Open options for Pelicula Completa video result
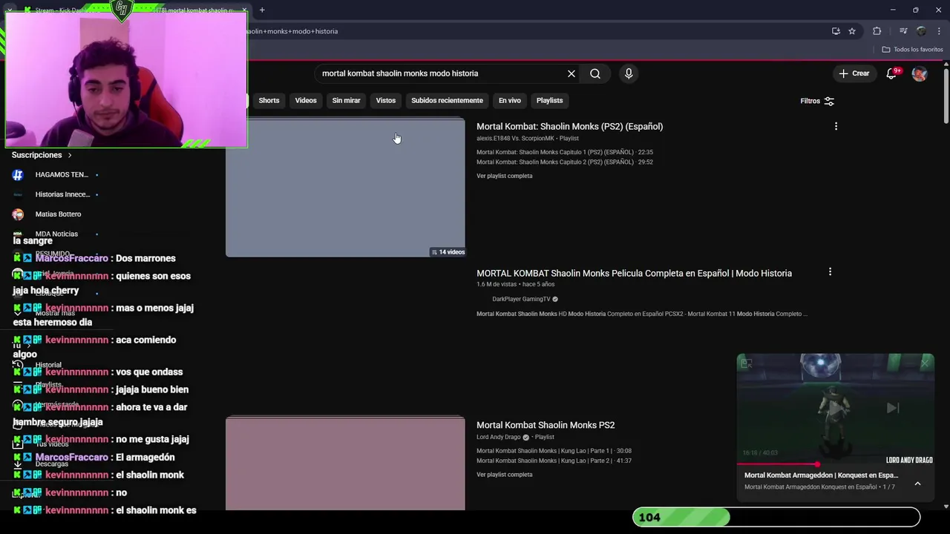 [x=830, y=272]
